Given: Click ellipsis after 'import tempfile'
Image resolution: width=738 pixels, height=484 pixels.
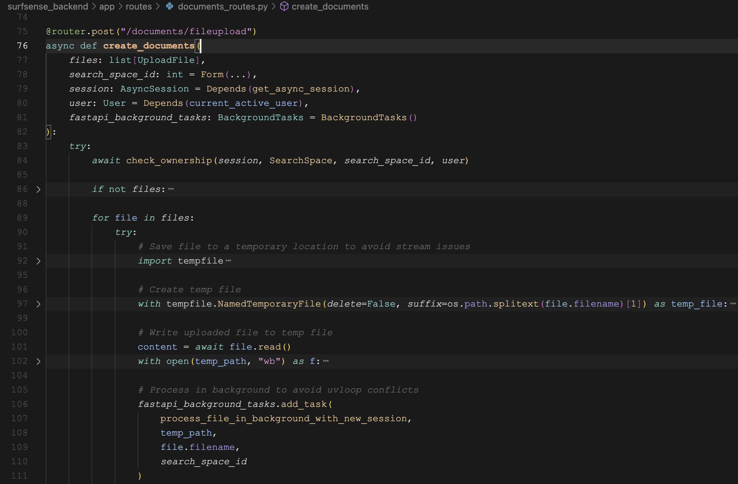Looking at the screenshot, I should [228, 261].
